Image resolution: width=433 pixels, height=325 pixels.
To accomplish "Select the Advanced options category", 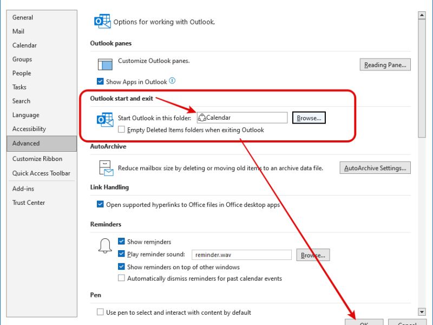I will click(x=42, y=144).
